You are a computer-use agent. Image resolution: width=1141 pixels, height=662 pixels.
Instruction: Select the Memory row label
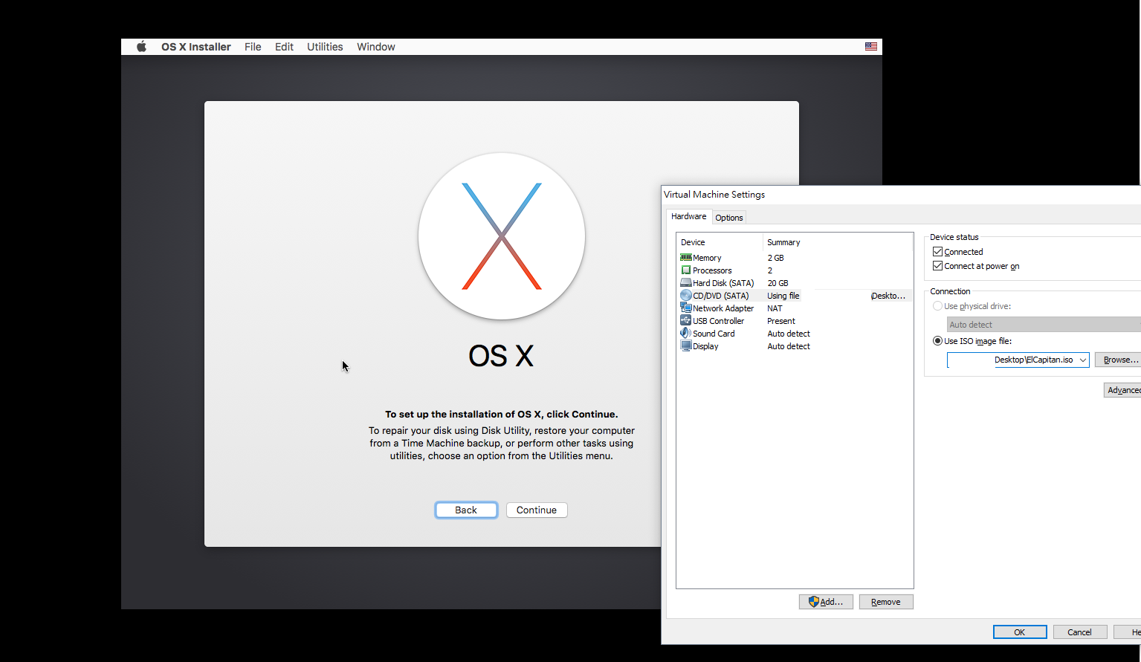(x=707, y=258)
